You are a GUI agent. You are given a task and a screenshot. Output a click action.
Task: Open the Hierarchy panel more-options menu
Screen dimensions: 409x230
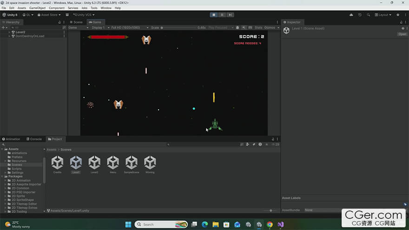click(x=64, y=22)
